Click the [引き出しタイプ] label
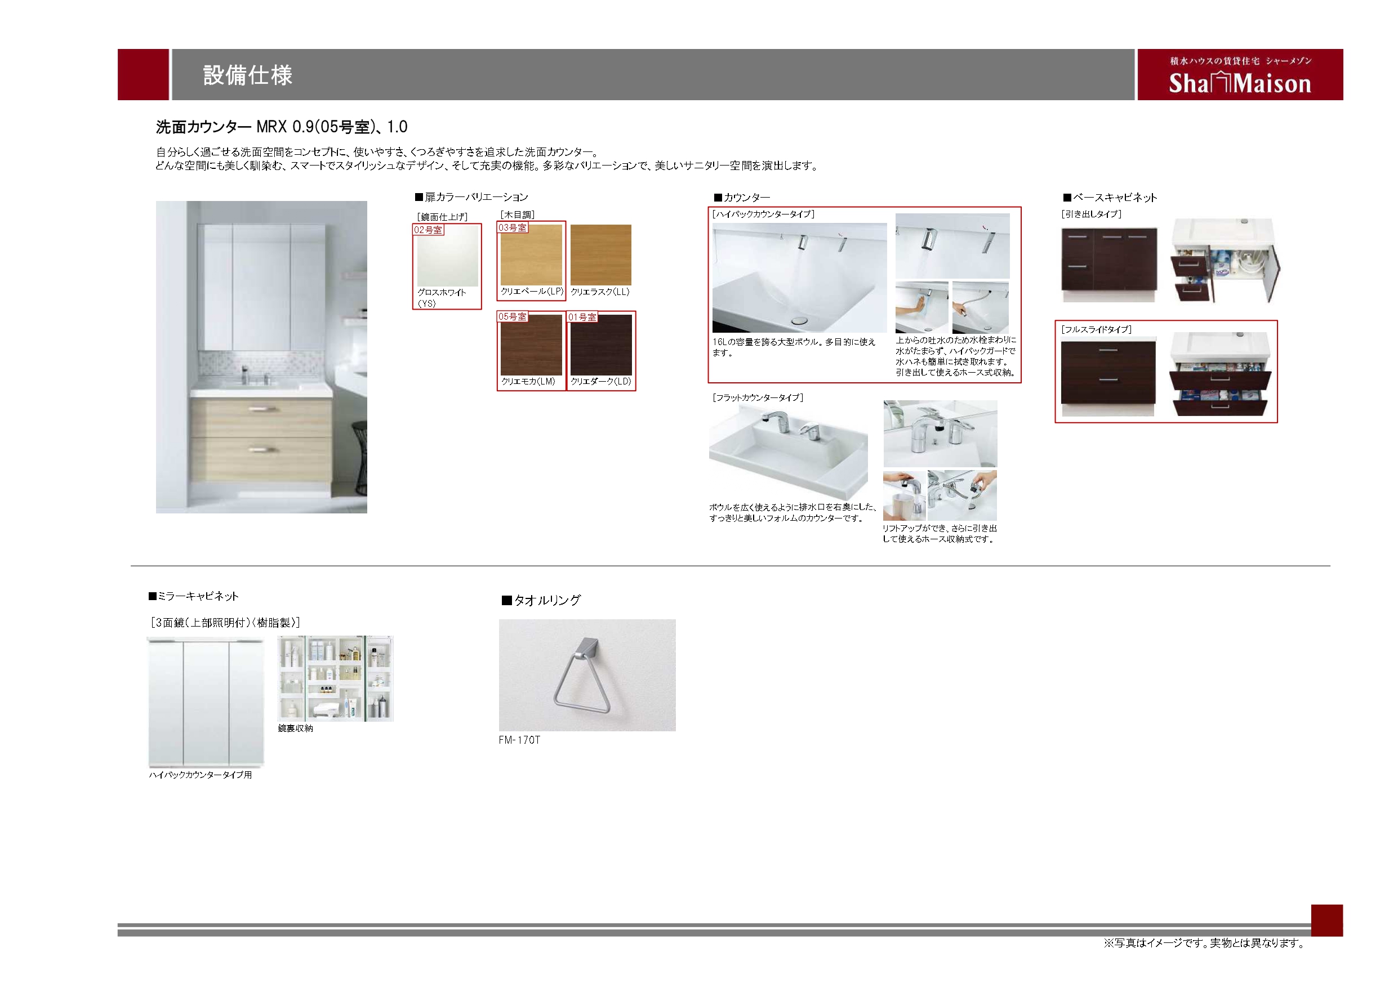1398x988 pixels. click(1091, 214)
